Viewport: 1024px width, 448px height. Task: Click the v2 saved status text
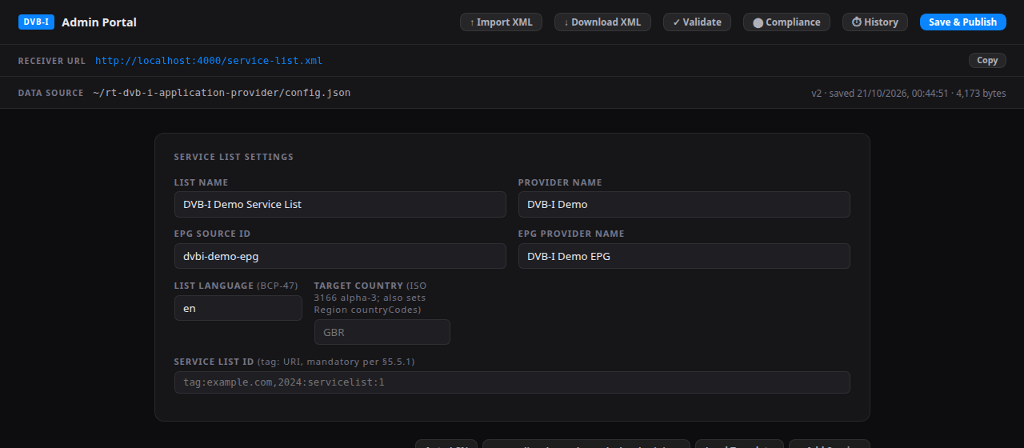[909, 94]
